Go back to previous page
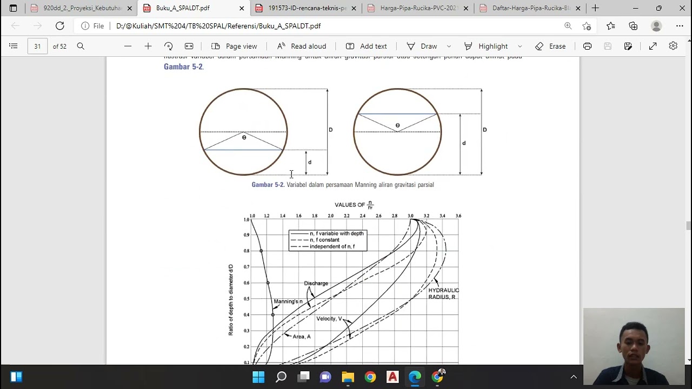 coord(15,26)
